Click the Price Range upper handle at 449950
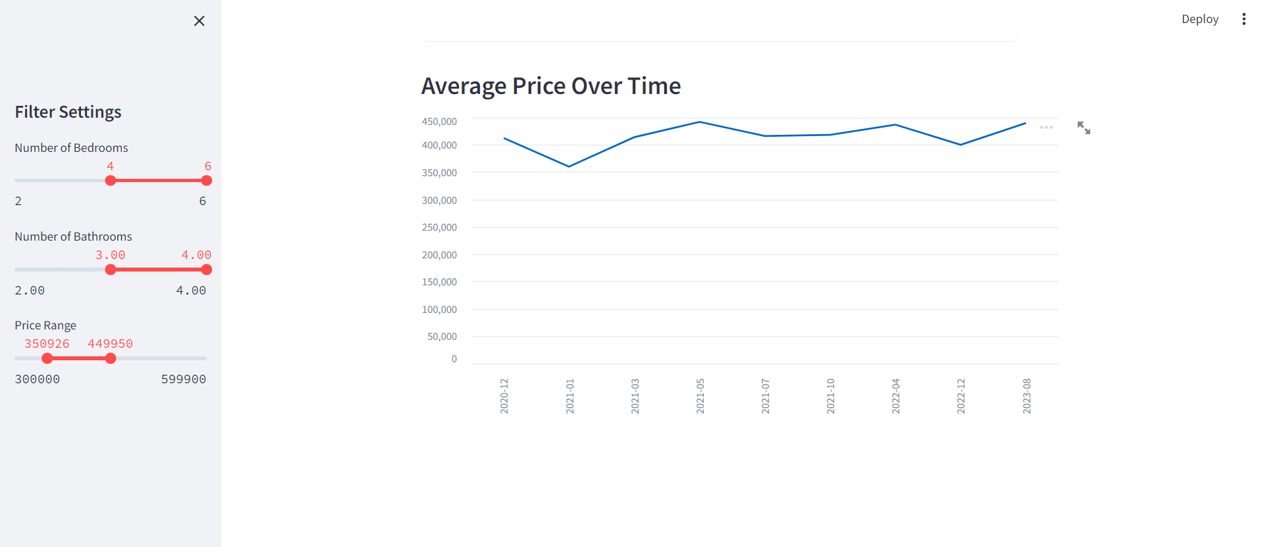1264x547 pixels. (111, 358)
